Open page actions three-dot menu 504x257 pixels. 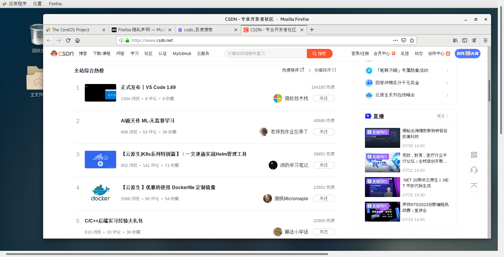point(395,40)
